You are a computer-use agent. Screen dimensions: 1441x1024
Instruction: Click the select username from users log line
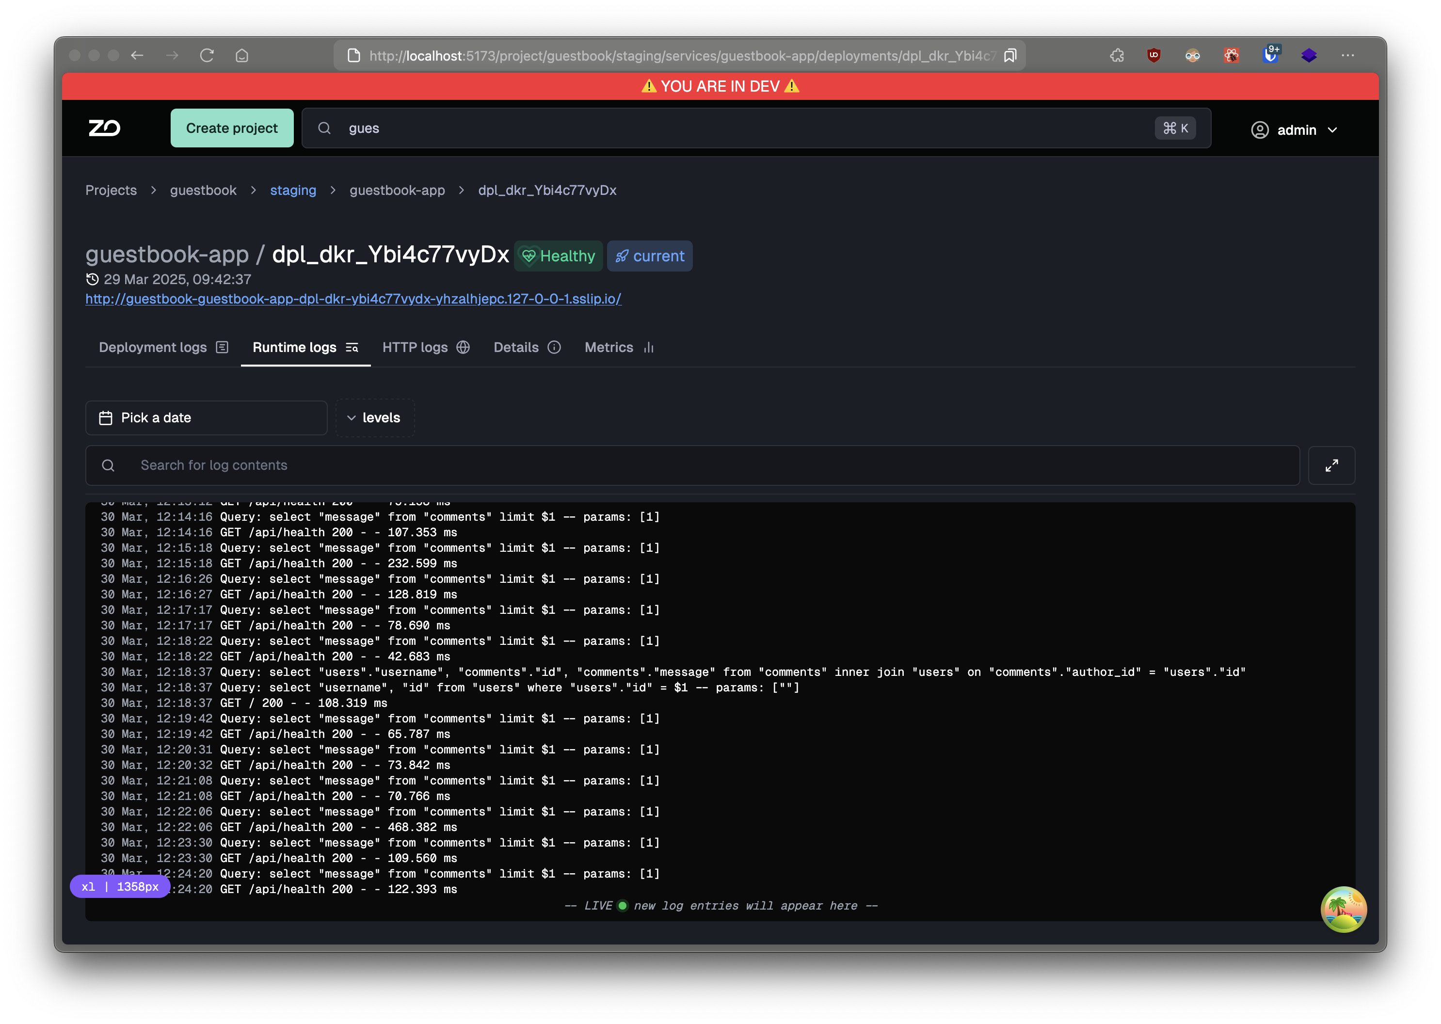click(450, 688)
